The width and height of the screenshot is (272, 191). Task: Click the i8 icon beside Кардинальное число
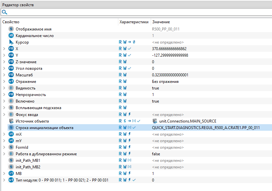click(11, 36)
